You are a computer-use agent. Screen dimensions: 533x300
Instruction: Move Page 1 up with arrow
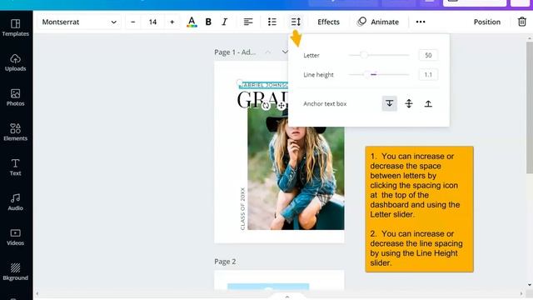268,52
